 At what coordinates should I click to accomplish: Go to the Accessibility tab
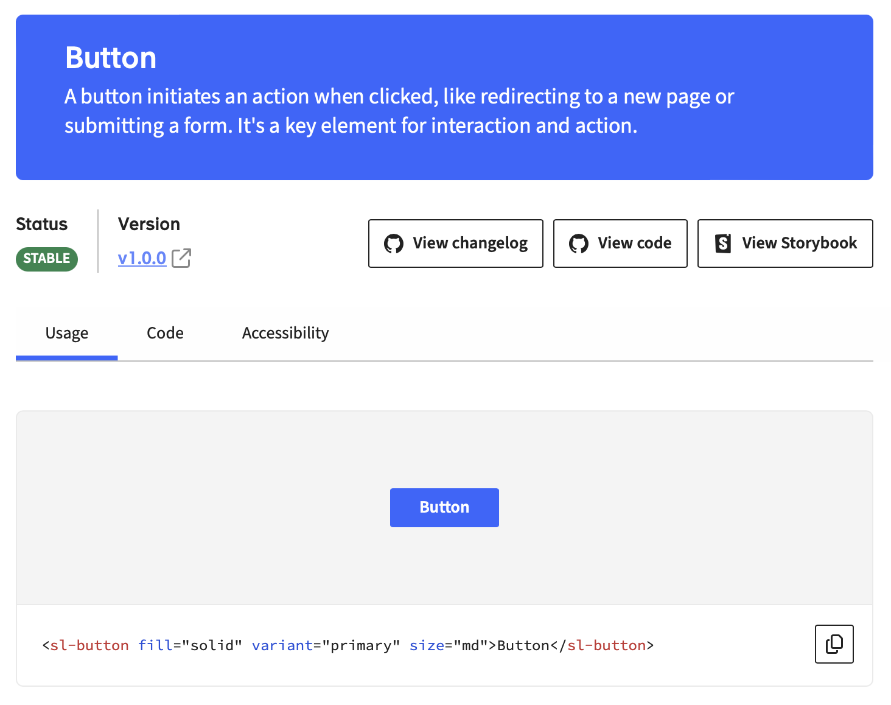(285, 333)
